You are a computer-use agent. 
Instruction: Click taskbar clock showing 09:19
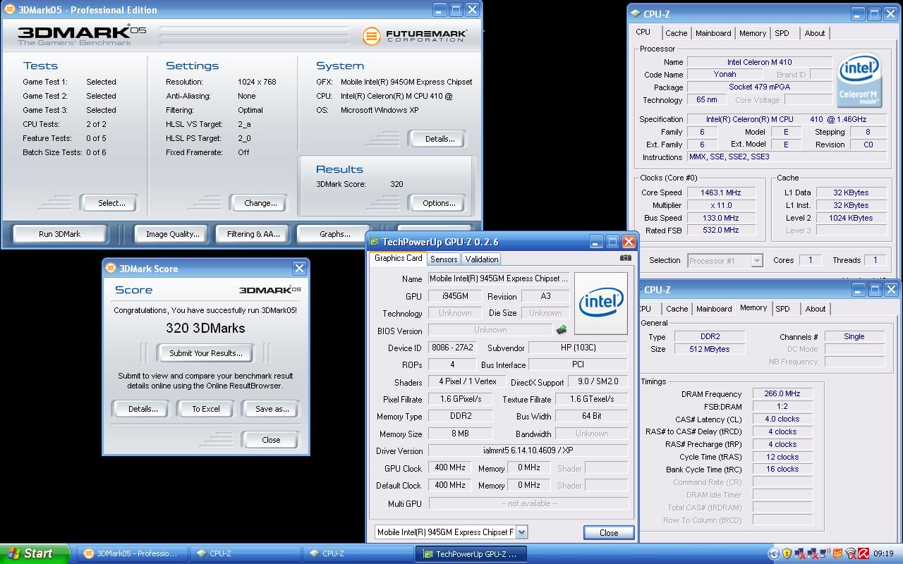tap(883, 553)
